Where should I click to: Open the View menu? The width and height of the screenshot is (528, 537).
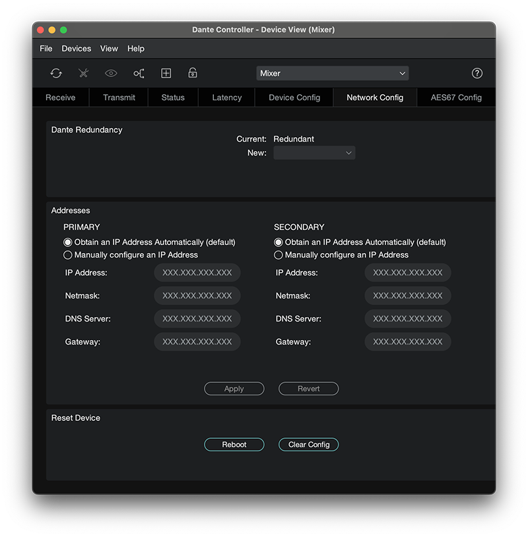point(109,49)
